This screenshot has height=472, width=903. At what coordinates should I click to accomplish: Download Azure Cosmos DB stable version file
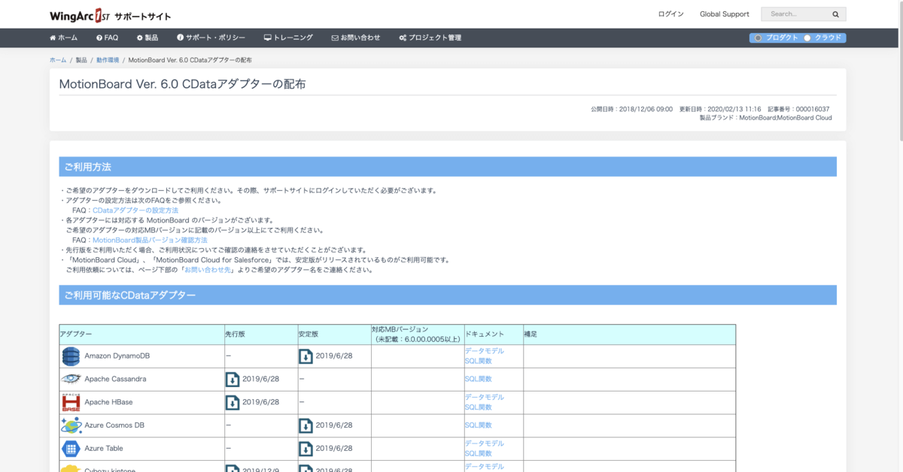coord(306,425)
